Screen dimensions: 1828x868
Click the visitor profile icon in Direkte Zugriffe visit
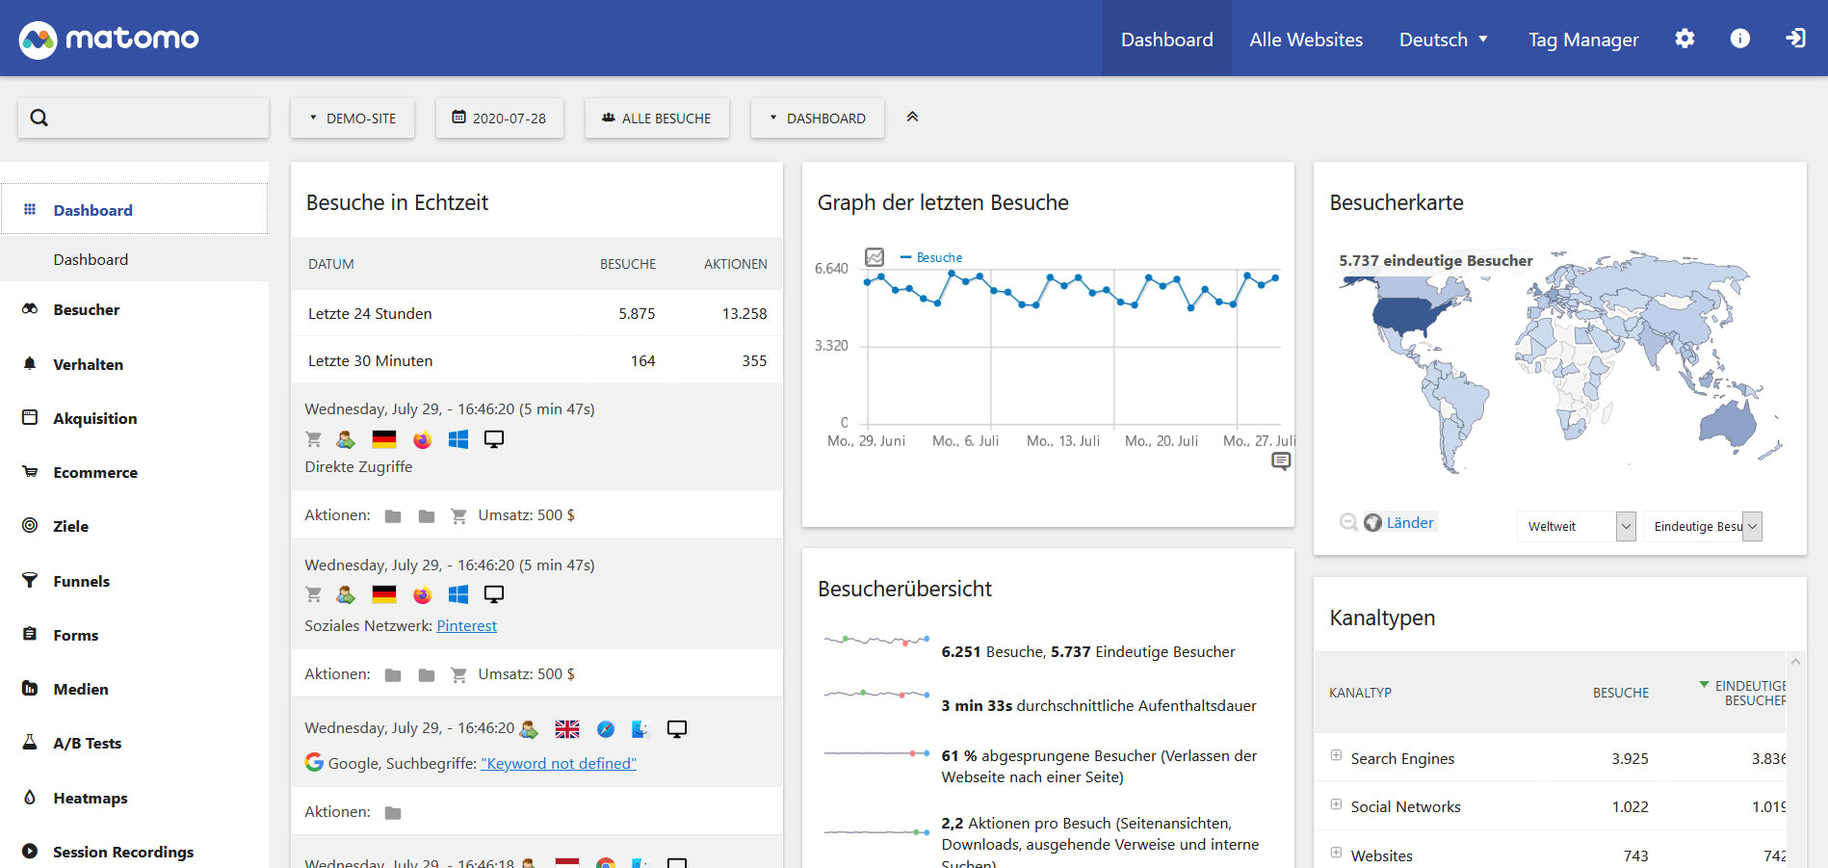[x=346, y=439]
